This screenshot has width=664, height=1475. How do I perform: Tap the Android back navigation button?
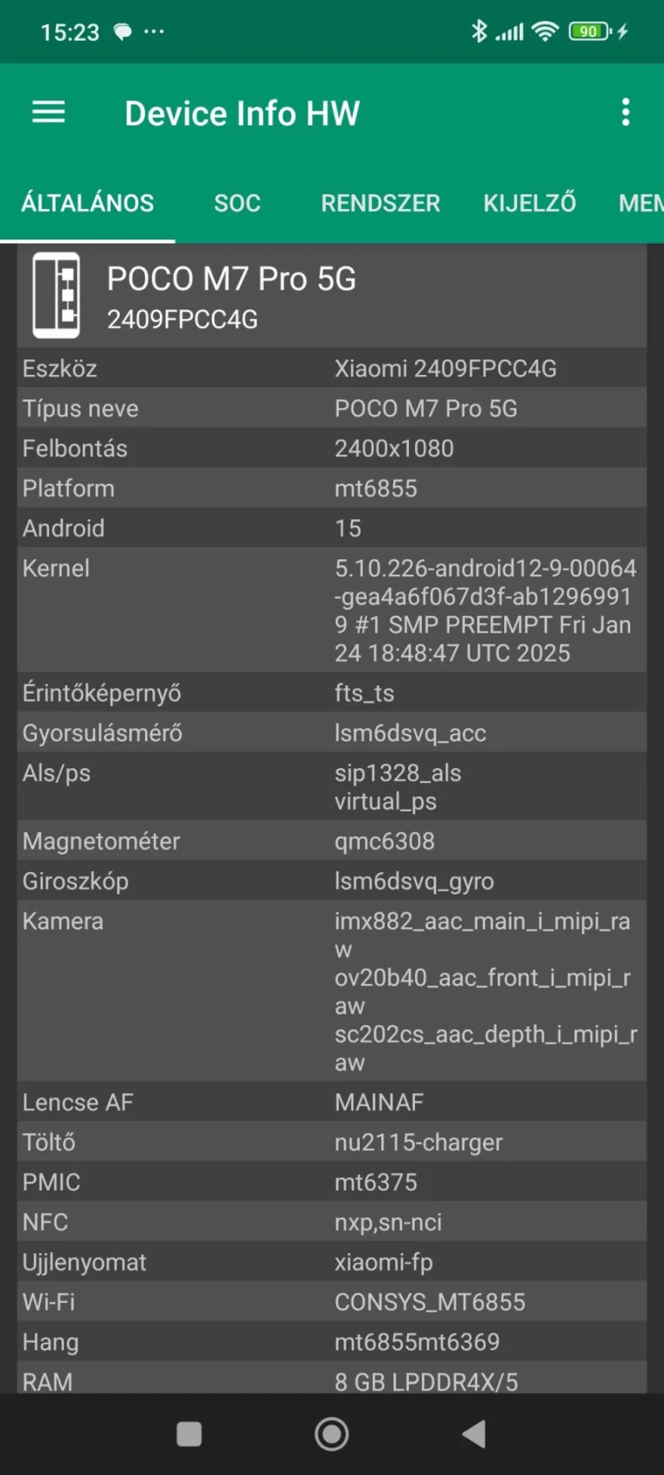(474, 1434)
